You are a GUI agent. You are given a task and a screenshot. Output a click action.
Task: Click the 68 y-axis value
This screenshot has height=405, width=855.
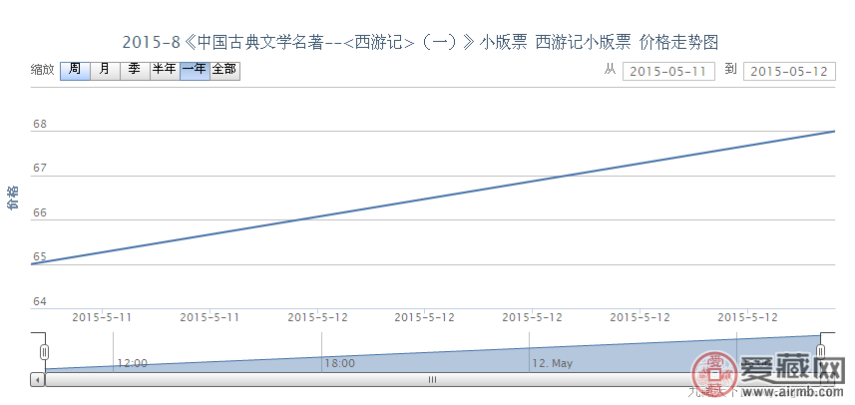[40, 125]
